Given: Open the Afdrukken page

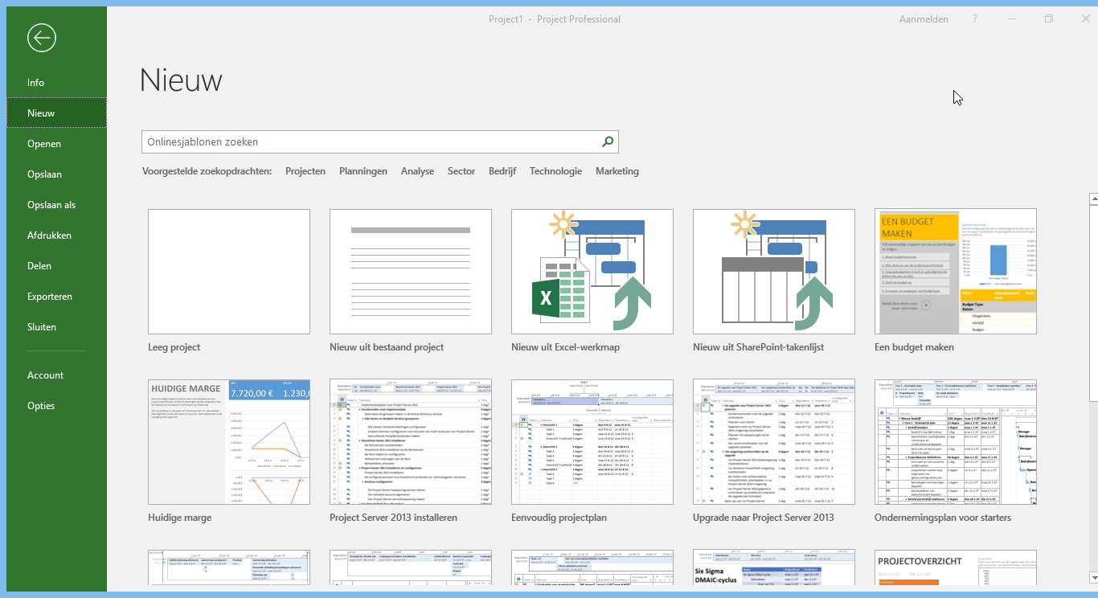Looking at the screenshot, I should [x=56, y=236].
